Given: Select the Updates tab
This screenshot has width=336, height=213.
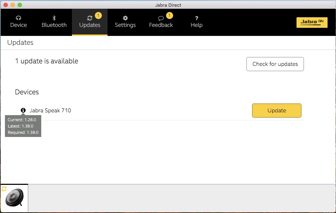Looking at the screenshot, I should pos(90,22).
